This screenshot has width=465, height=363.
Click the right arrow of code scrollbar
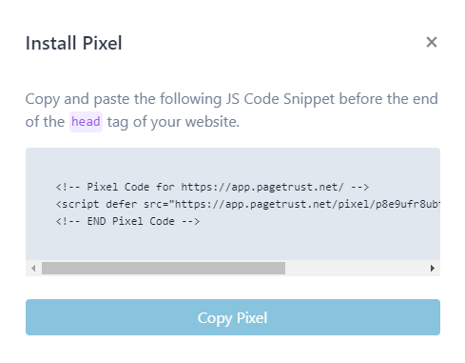coord(433,269)
